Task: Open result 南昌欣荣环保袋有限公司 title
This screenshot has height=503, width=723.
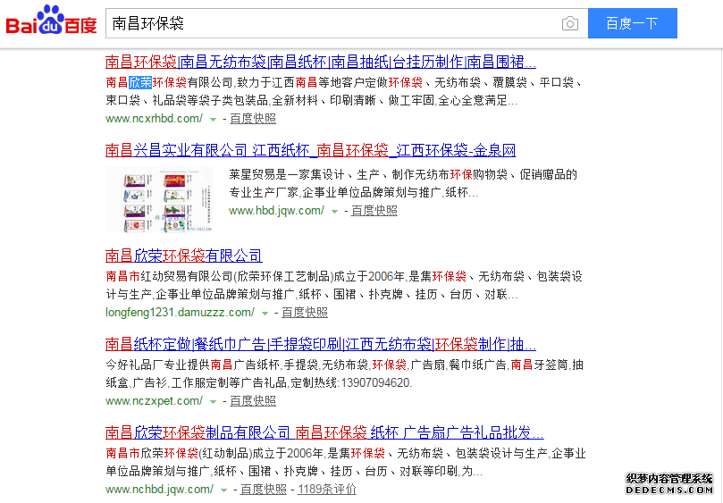Action: [x=183, y=256]
